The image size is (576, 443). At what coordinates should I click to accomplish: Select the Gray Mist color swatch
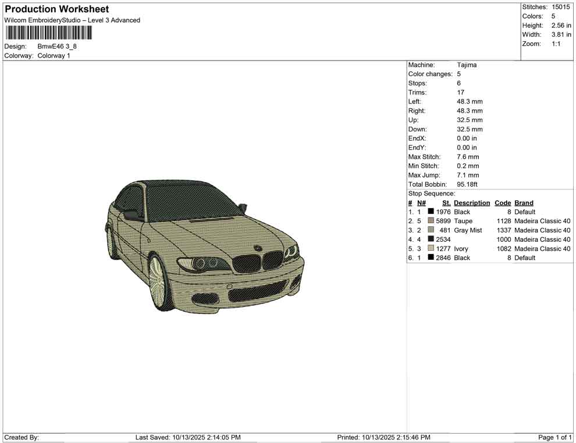pos(431,230)
